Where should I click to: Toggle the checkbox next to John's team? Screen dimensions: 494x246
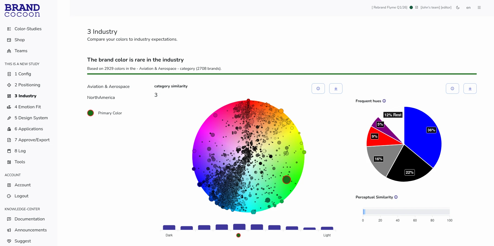click(417, 7)
